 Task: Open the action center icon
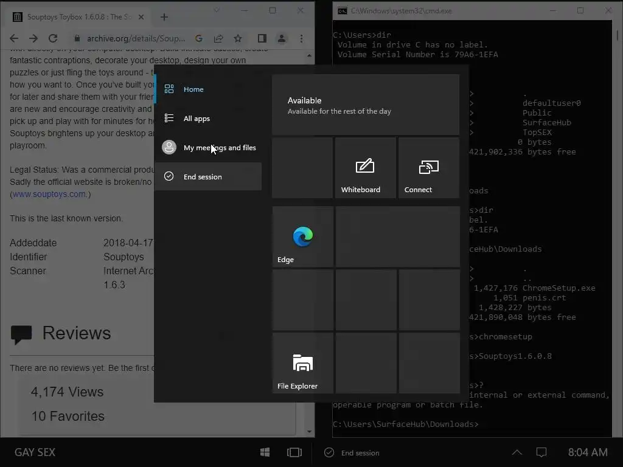pyautogui.click(x=541, y=452)
